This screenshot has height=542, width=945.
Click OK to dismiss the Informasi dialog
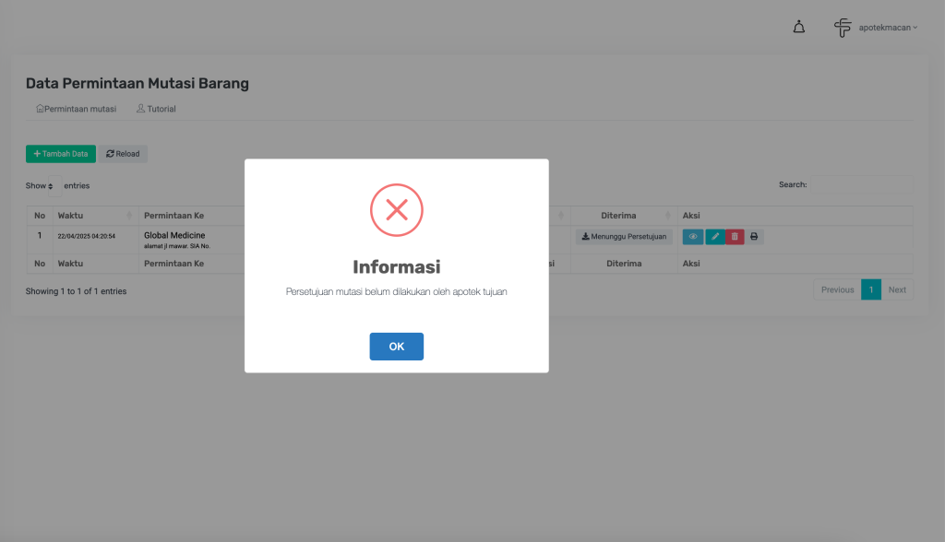(396, 347)
